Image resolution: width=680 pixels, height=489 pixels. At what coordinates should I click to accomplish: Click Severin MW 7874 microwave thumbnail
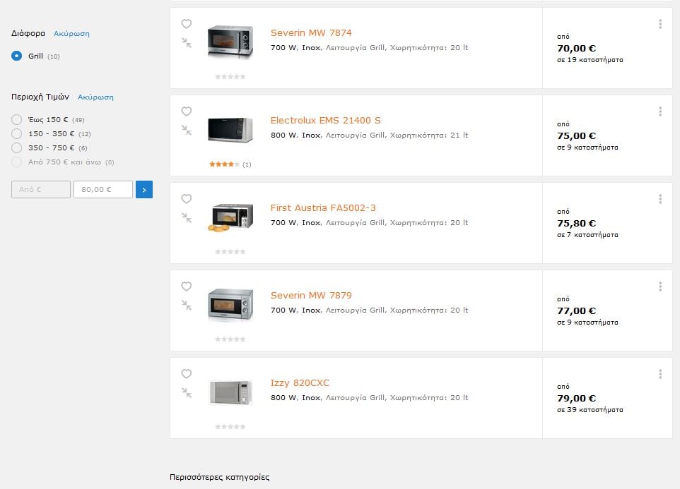click(230, 42)
